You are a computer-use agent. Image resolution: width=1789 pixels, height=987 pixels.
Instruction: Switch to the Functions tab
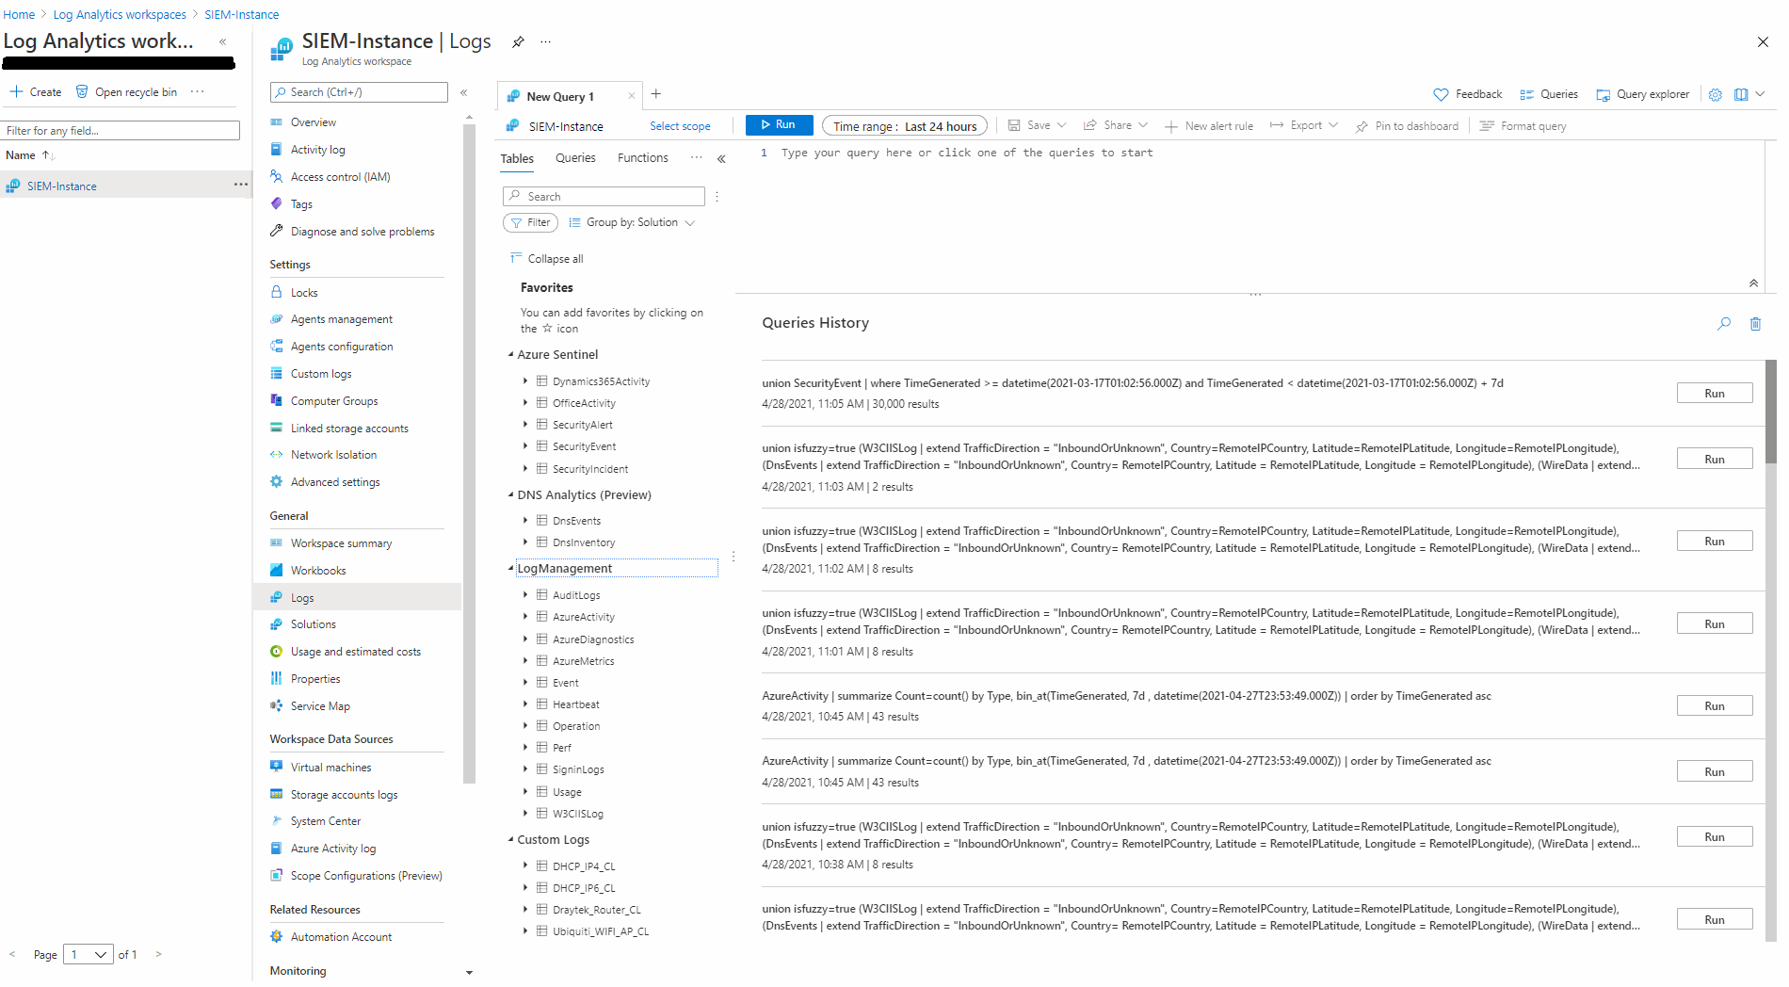point(643,158)
